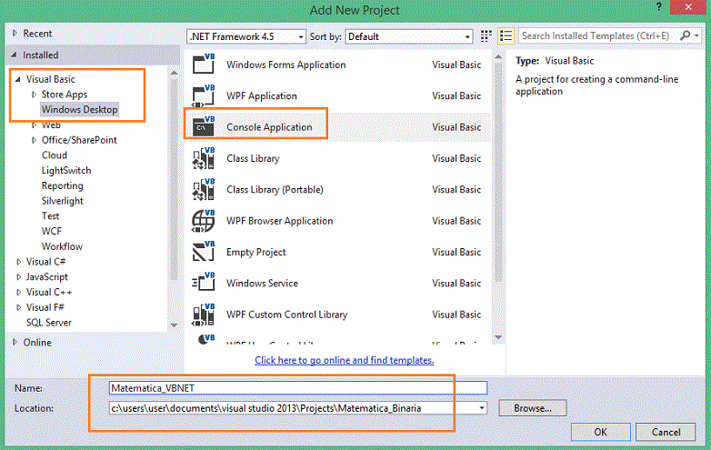Expand the JavaScript node
This screenshot has height=450, width=711.
pyautogui.click(x=18, y=277)
